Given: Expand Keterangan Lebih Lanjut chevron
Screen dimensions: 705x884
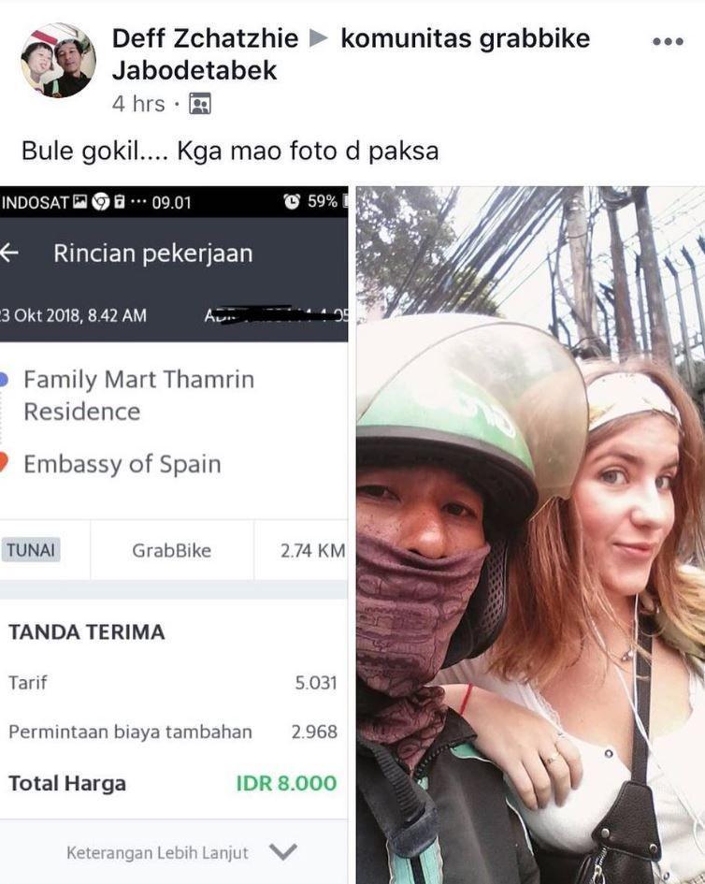Looking at the screenshot, I should pyautogui.click(x=283, y=851).
